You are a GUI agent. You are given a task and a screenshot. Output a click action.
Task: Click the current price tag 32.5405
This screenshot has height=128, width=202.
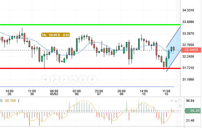191,50
